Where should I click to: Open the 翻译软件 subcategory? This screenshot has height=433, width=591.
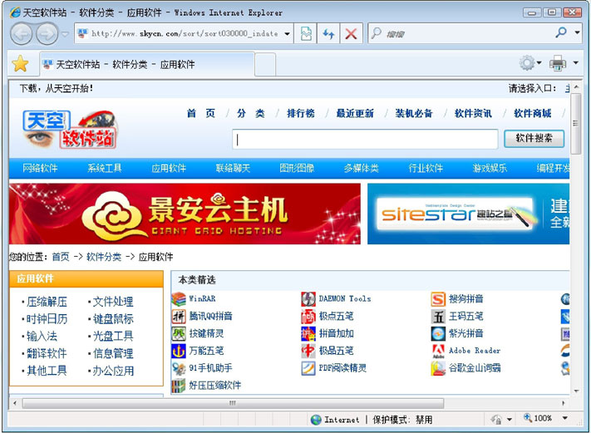47,353
